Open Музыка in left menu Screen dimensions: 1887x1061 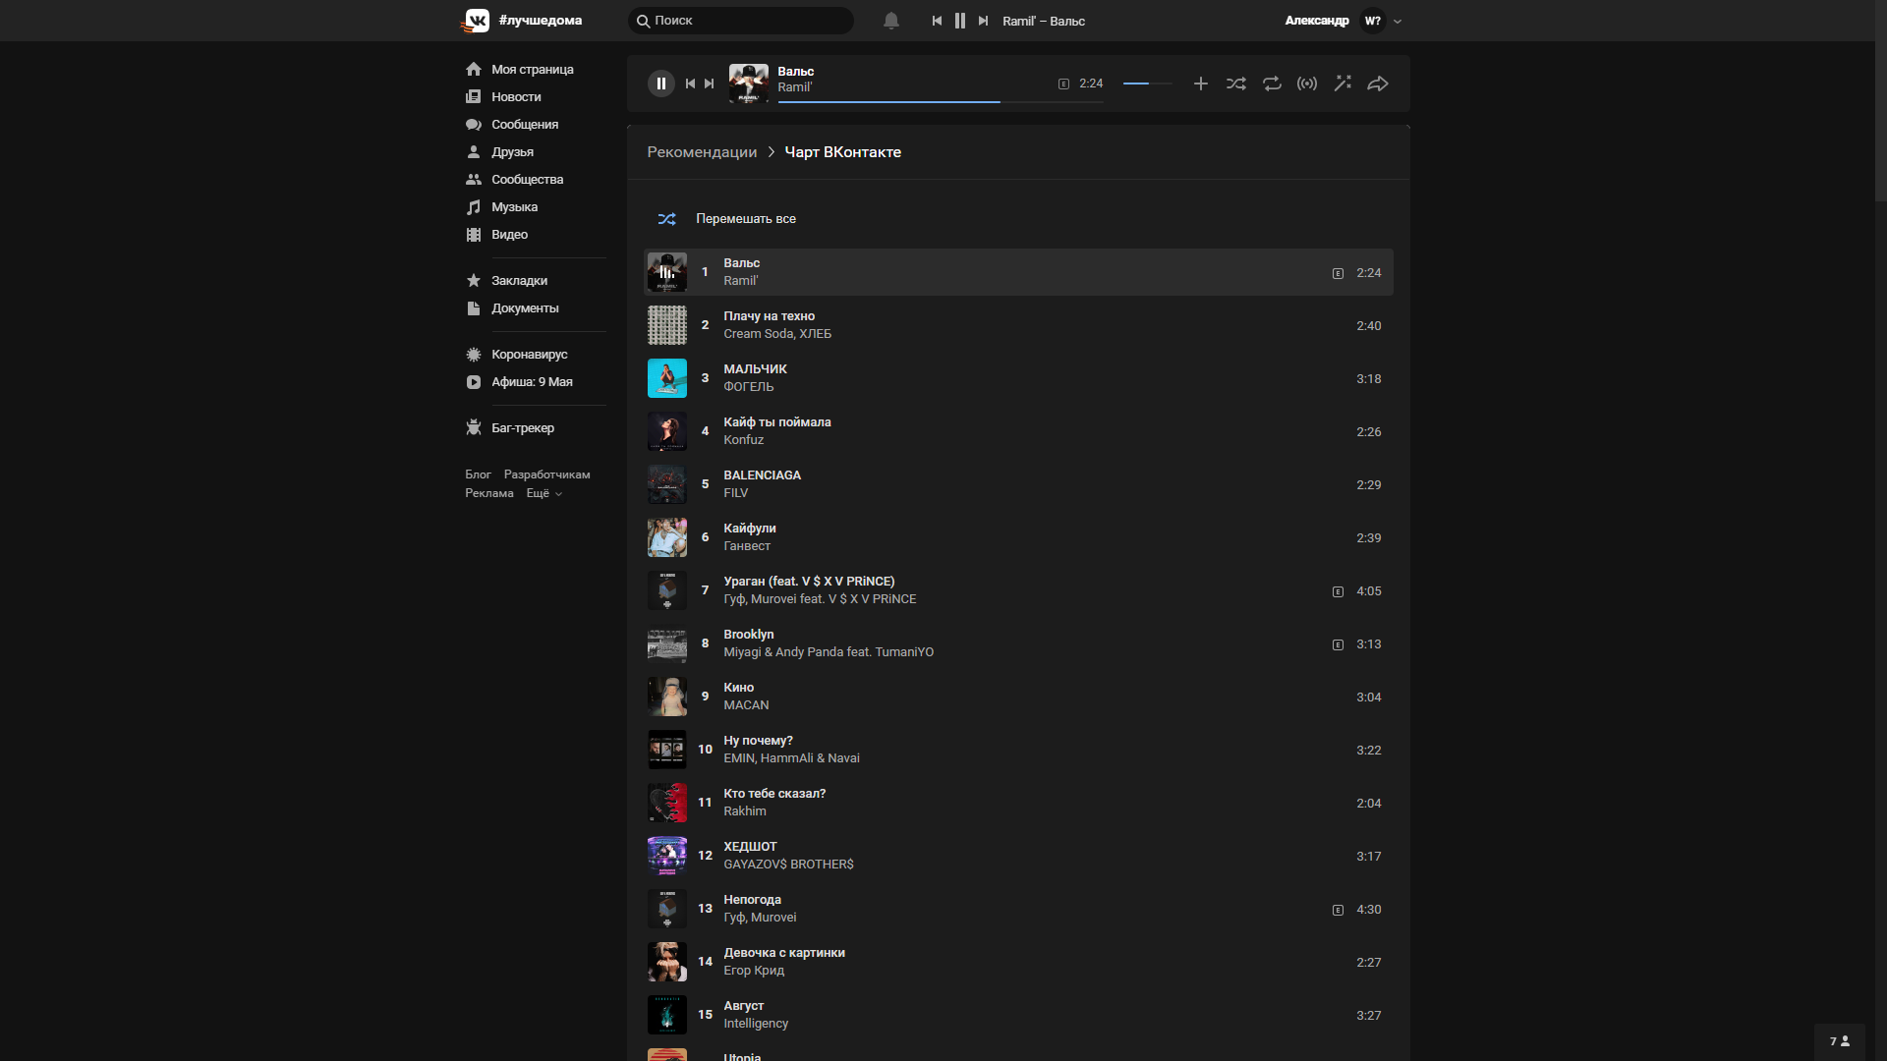514,207
